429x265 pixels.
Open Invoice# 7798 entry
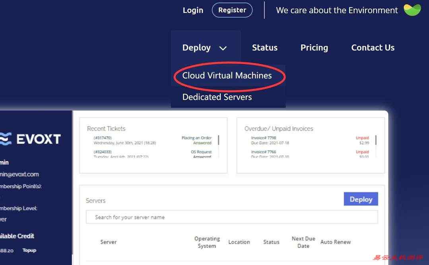click(264, 138)
